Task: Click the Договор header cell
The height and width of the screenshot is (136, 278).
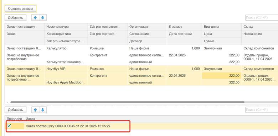Action: tap(147, 41)
